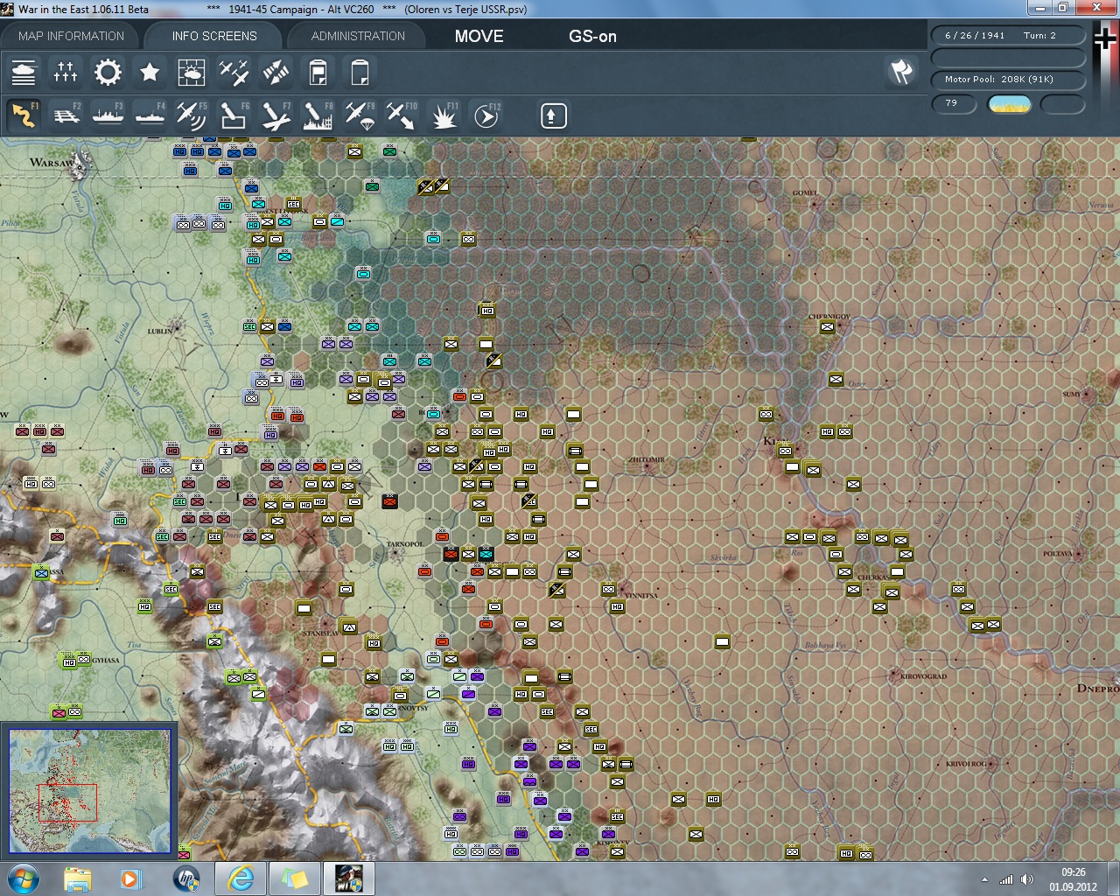Click the Kirovograd city label
Viewport: 1120px width, 896px height.
pyautogui.click(x=924, y=676)
